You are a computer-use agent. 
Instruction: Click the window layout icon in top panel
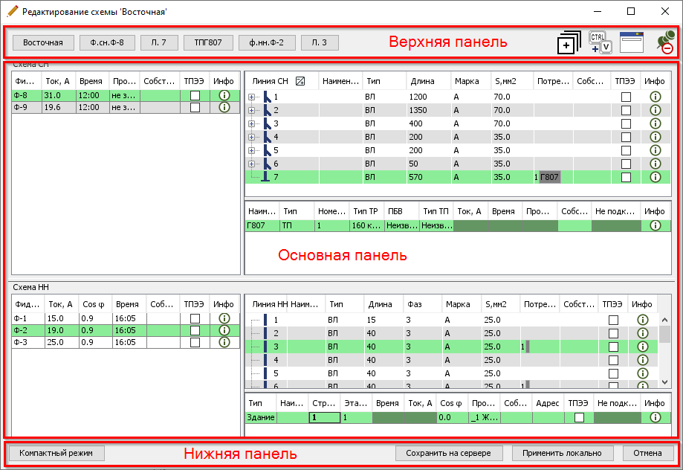click(632, 42)
